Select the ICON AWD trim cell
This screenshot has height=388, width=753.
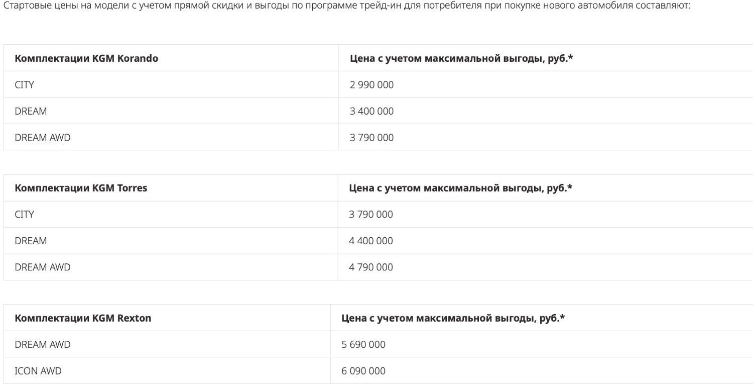tap(38, 371)
